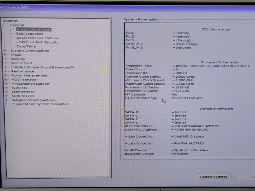The height and width of the screenshot is (191, 255).
Task: Expand the System Logs node
Action: tap(6, 96)
